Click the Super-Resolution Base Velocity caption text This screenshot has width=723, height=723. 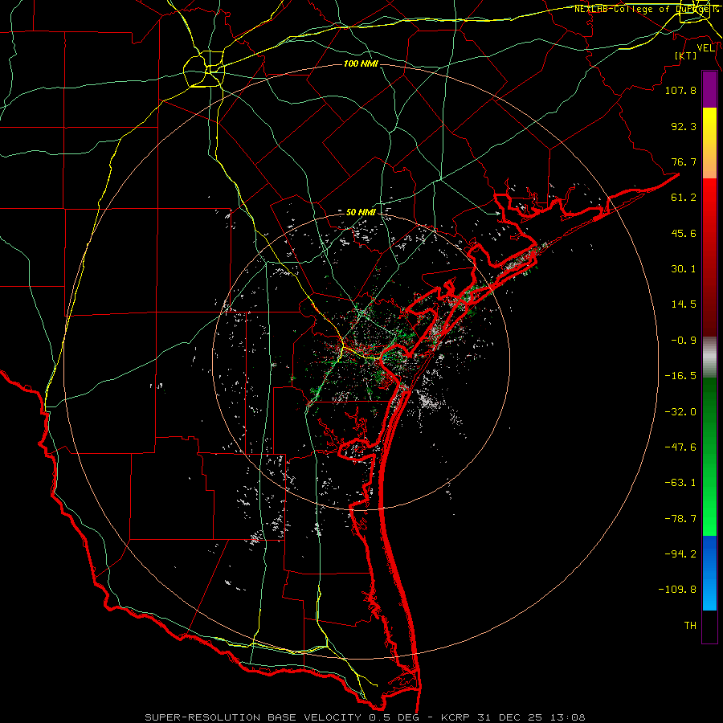tap(366, 717)
